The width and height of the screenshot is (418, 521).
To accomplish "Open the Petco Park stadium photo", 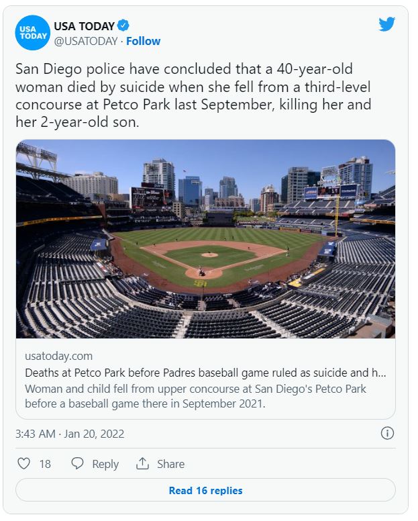I will click(x=205, y=238).
